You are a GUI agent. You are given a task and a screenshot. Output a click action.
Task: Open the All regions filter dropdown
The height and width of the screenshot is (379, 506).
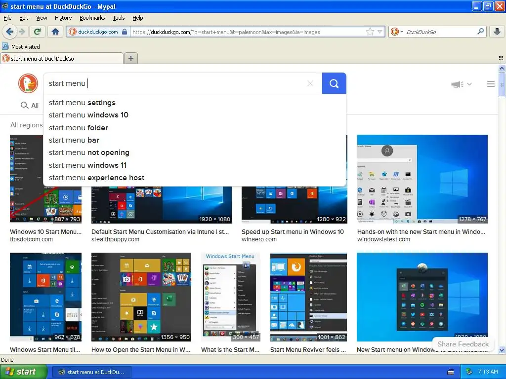point(27,125)
